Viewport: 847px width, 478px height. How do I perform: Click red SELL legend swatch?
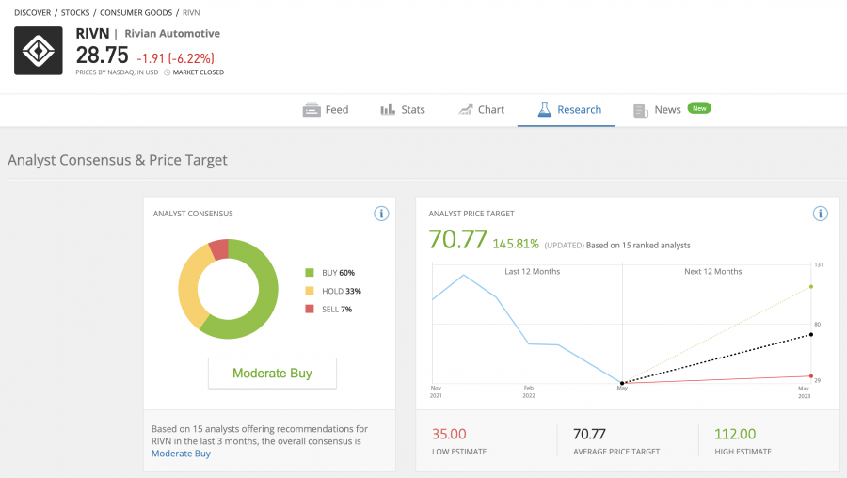point(310,309)
